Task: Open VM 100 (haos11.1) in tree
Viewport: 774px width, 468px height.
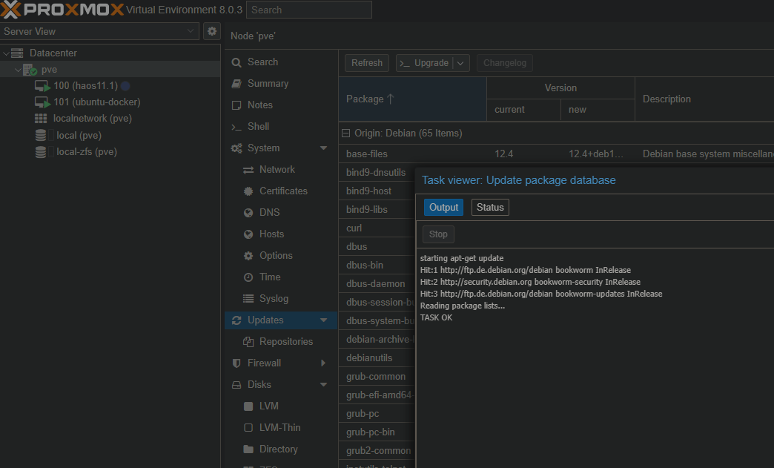Action: pos(85,86)
